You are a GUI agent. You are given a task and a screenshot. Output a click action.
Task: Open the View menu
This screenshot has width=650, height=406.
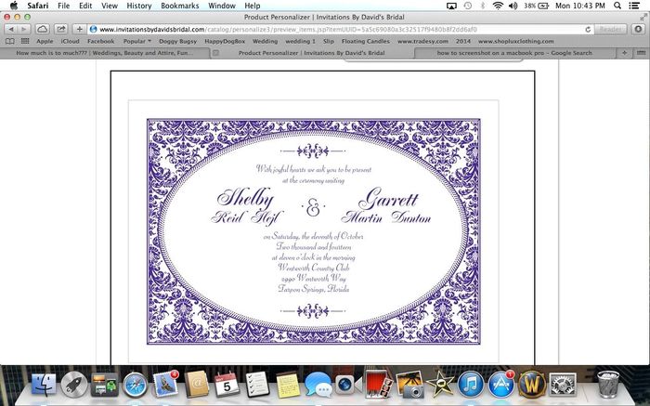tap(110, 6)
